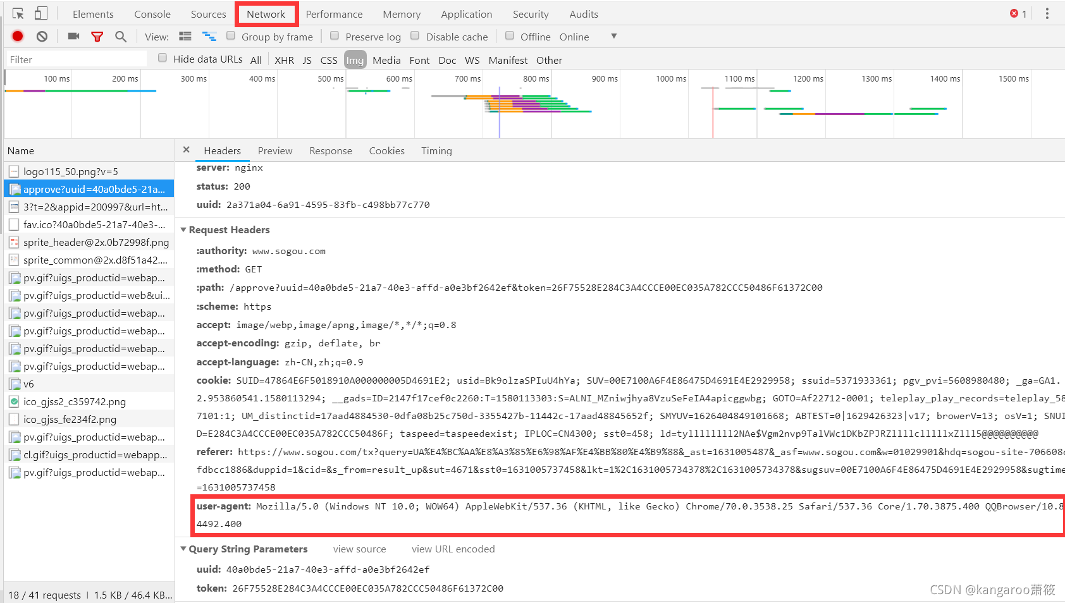Open the Timing tab
The image size is (1065, 603).
click(x=436, y=151)
